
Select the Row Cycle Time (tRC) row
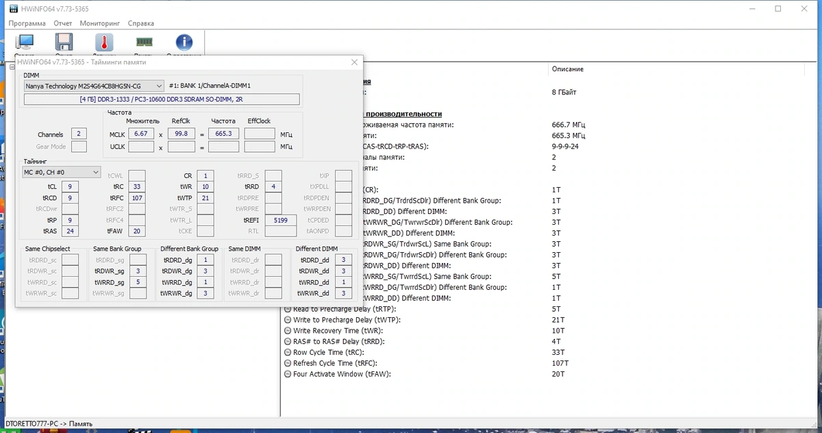click(x=548, y=352)
